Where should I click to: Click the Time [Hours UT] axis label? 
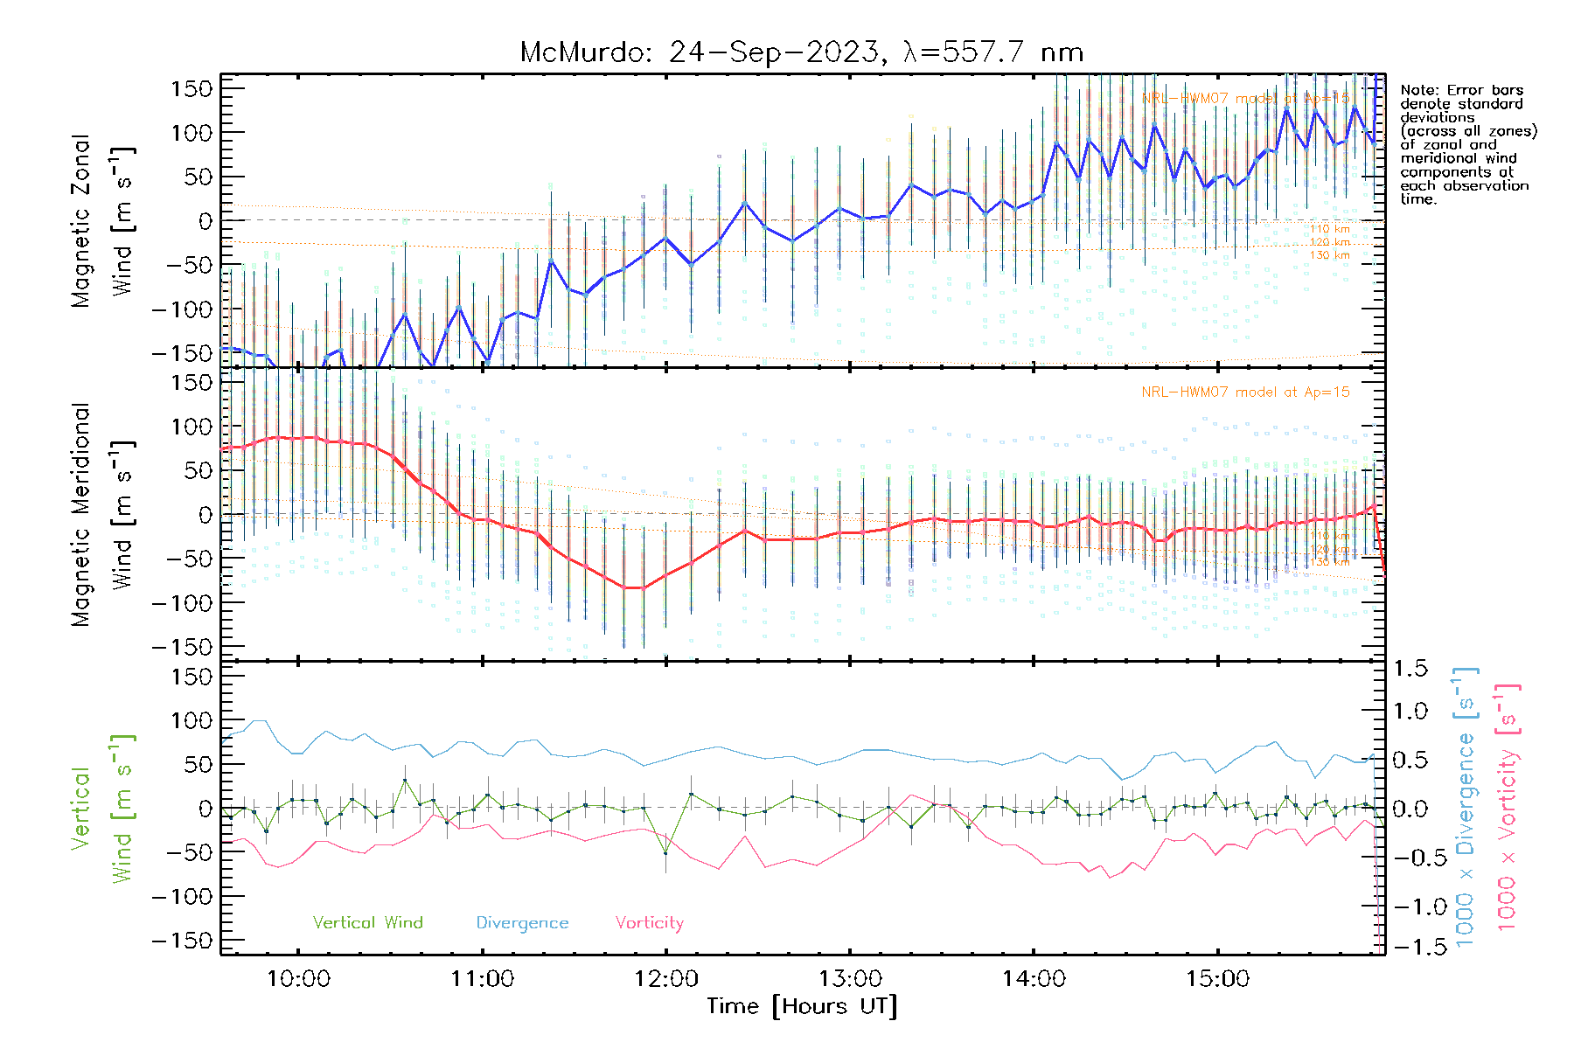[802, 1007]
